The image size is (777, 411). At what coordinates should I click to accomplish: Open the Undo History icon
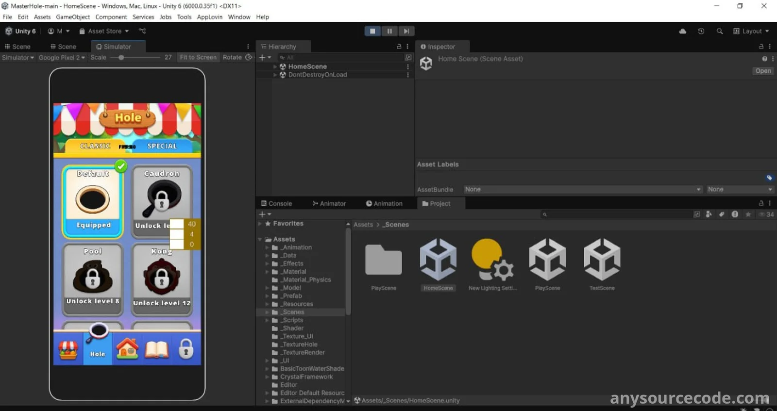(701, 31)
